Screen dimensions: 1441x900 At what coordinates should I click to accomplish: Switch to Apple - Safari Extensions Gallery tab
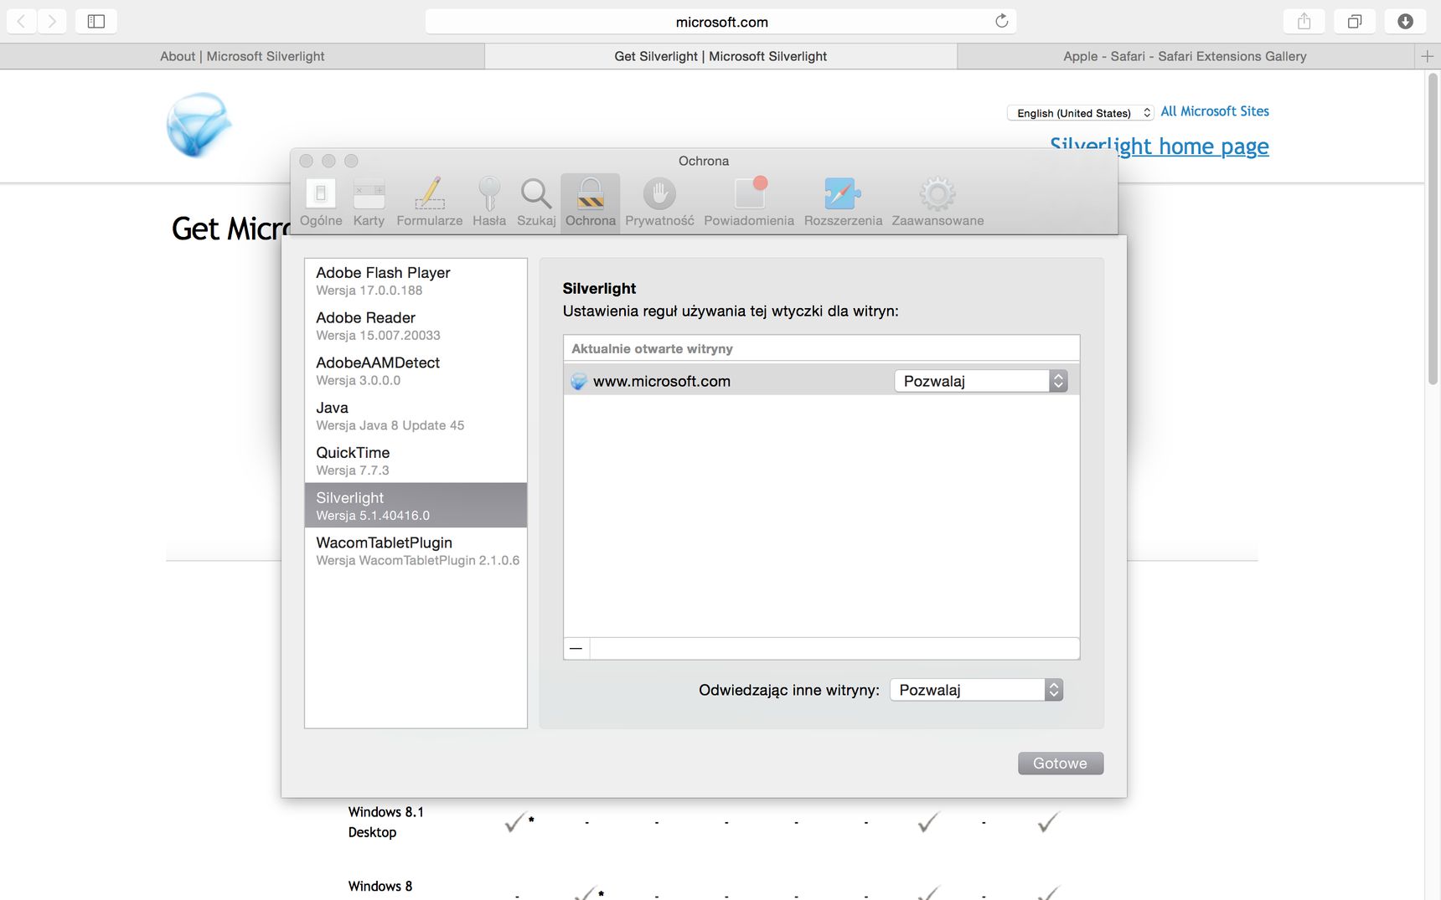click(1185, 56)
